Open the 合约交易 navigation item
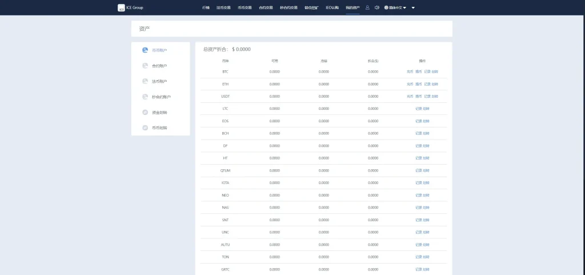This screenshot has width=585, height=275. click(266, 7)
